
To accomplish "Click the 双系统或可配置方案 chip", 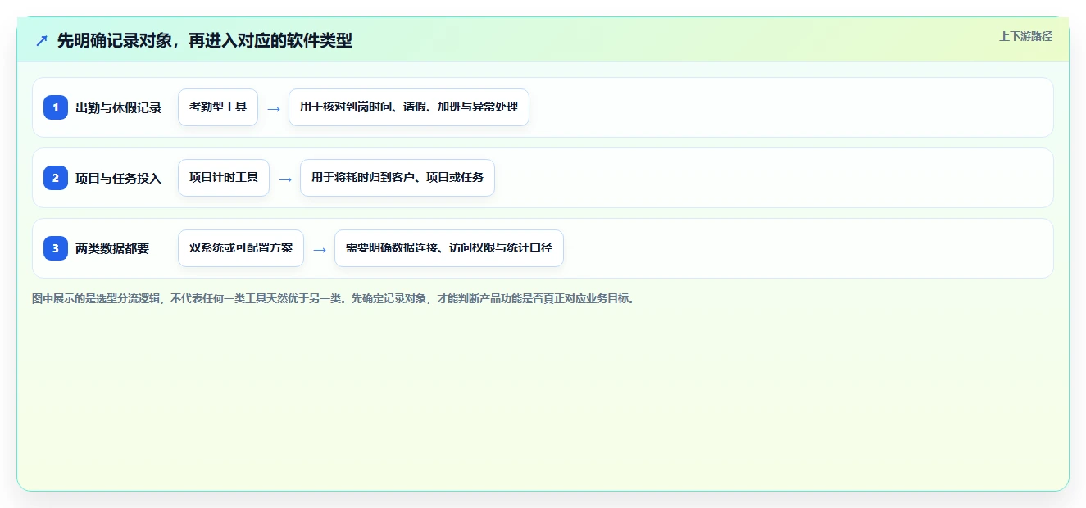I will click(241, 248).
